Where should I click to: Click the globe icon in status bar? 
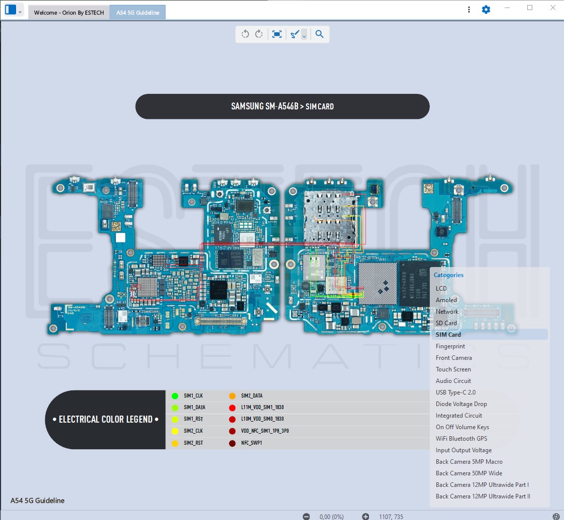556,516
